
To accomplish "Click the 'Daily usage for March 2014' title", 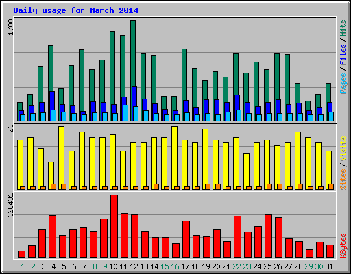I will click(75, 10).
